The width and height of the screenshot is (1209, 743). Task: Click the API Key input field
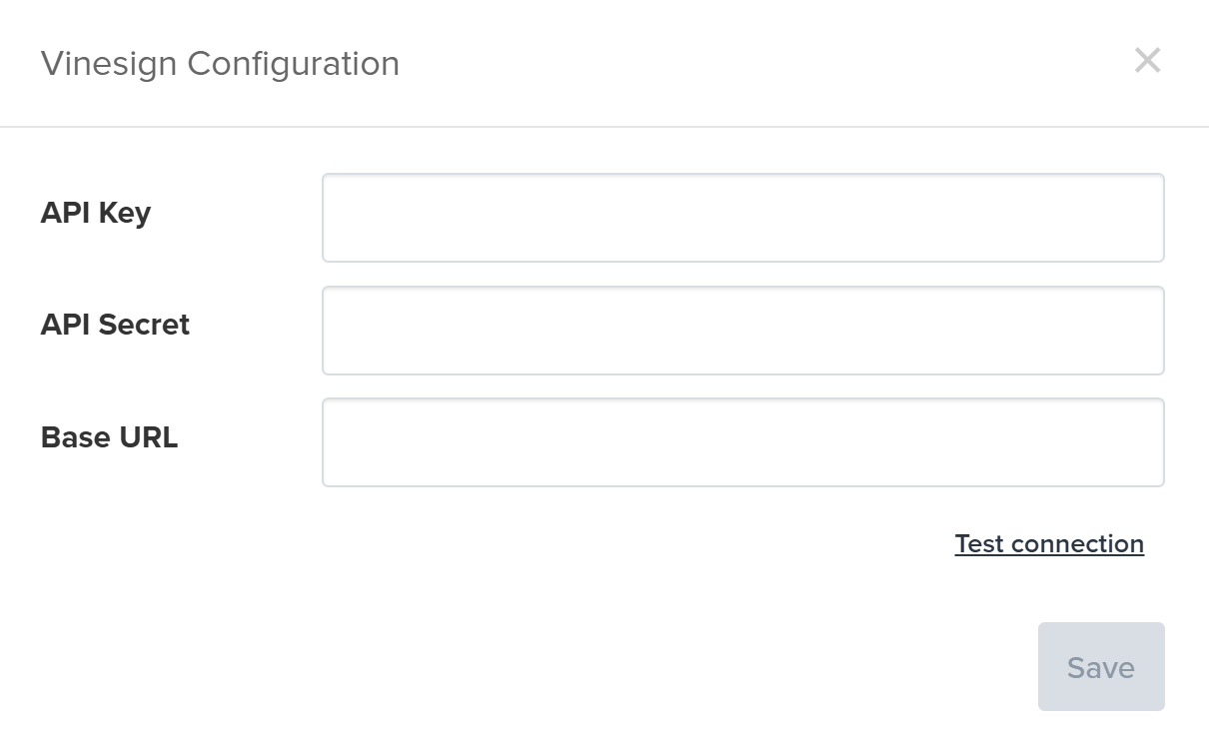(x=742, y=218)
